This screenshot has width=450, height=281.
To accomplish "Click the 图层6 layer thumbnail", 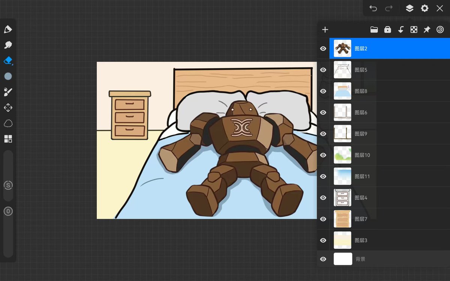I will pos(342,112).
